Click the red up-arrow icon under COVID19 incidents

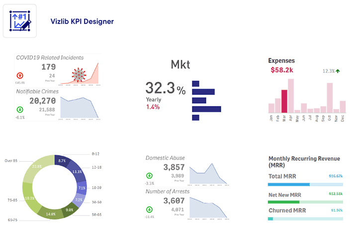20,76
